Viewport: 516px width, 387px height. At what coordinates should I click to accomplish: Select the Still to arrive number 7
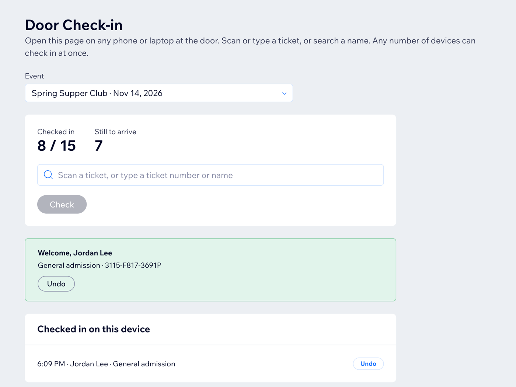[x=98, y=146]
